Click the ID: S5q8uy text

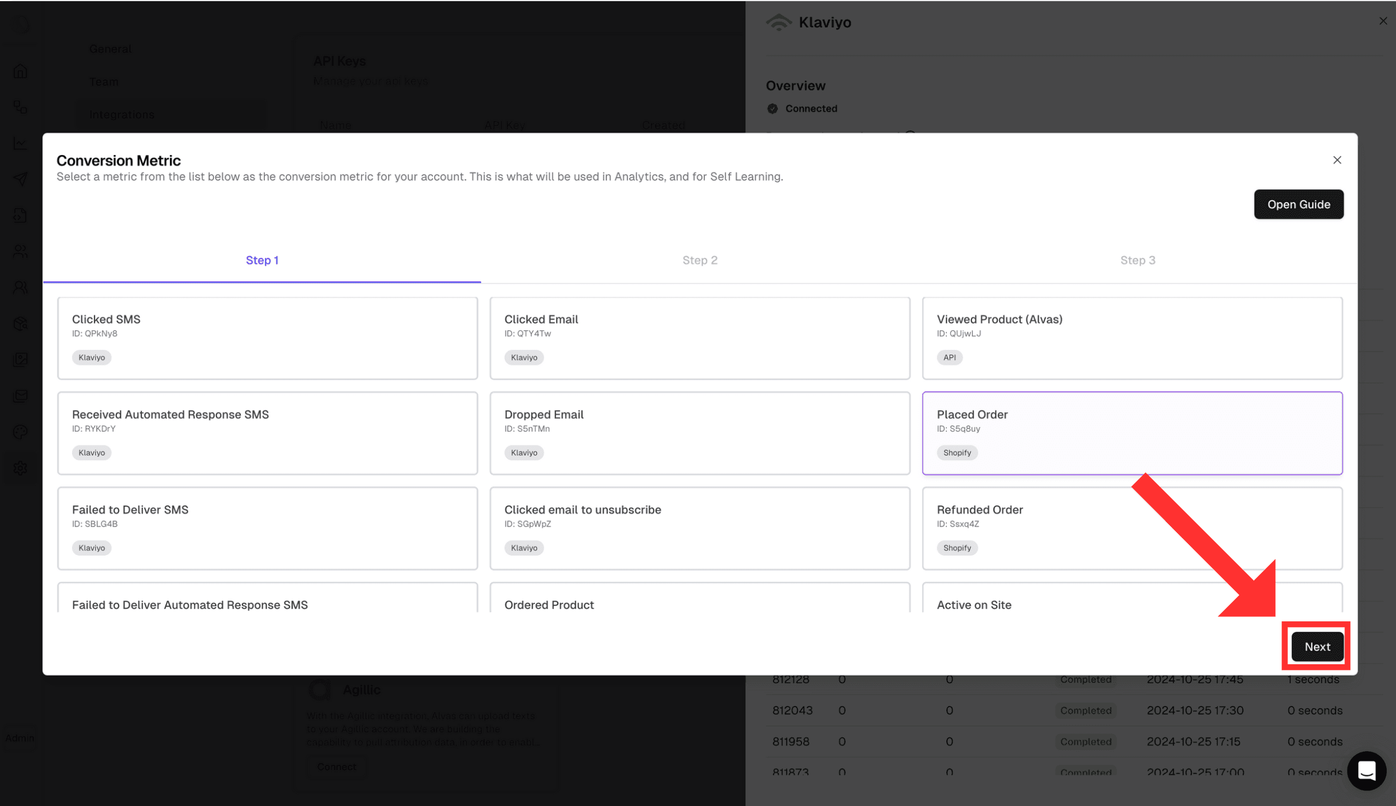pyautogui.click(x=958, y=429)
